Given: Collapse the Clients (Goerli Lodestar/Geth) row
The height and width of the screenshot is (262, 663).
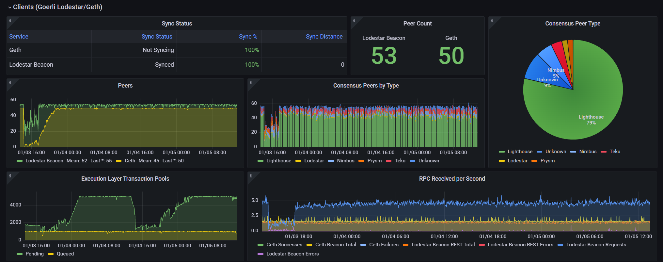Looking at the screenshot, I should point(55,7).
